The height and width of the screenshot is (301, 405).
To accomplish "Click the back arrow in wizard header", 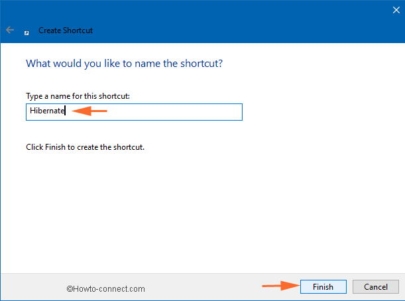I will pyautogui.click(x=10, y=30).
